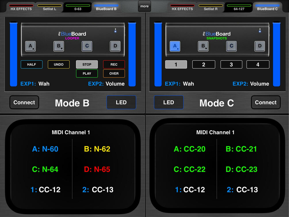
Task: Tap footswitch B on Mode C BlueBoard
Action: [x=203, y=46]
